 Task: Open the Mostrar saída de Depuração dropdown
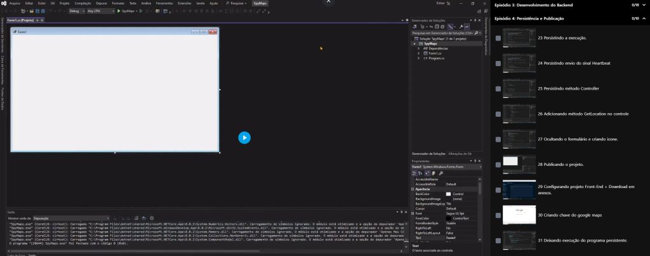pos(71,219)
